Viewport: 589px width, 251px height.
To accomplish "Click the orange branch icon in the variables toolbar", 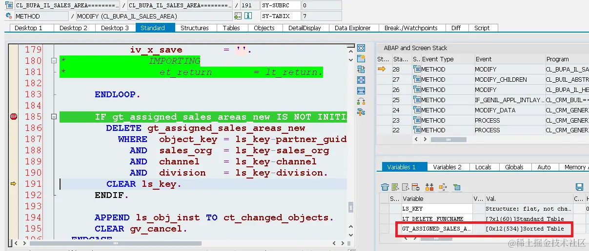I will tap(443, 187).
